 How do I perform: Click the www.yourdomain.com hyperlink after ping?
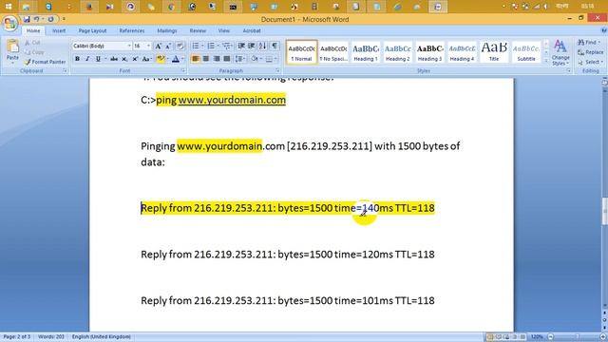click(x=232, y=100)
